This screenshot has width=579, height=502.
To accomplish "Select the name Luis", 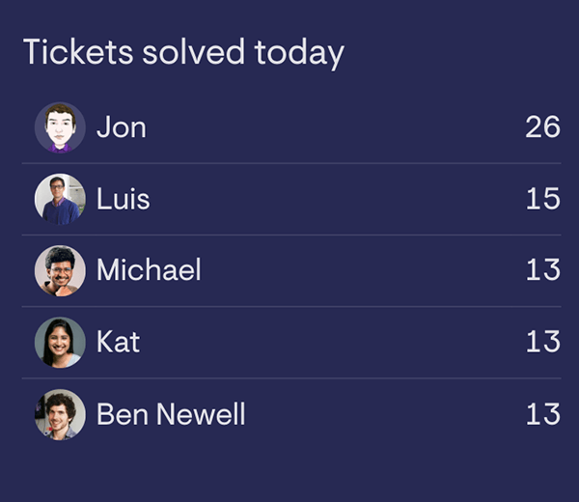I will pos(123,199).
